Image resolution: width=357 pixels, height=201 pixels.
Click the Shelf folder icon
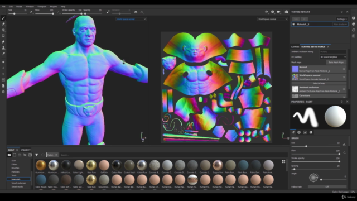tap(9, 155)
